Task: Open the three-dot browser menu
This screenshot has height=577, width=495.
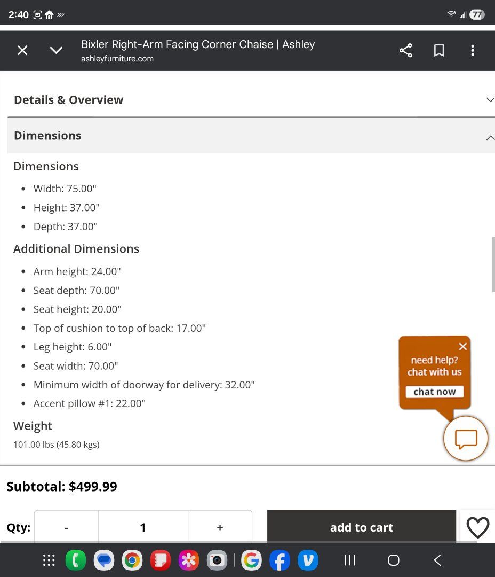Action: pos(472,51)
